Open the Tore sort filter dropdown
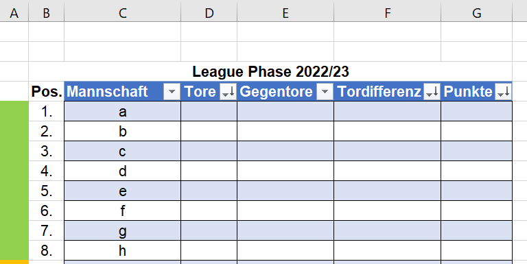 [229, 91]
